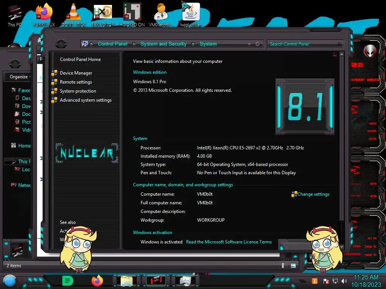386x289 pixels.
Task: Open the network tray icon
Action: click(335, 281)
